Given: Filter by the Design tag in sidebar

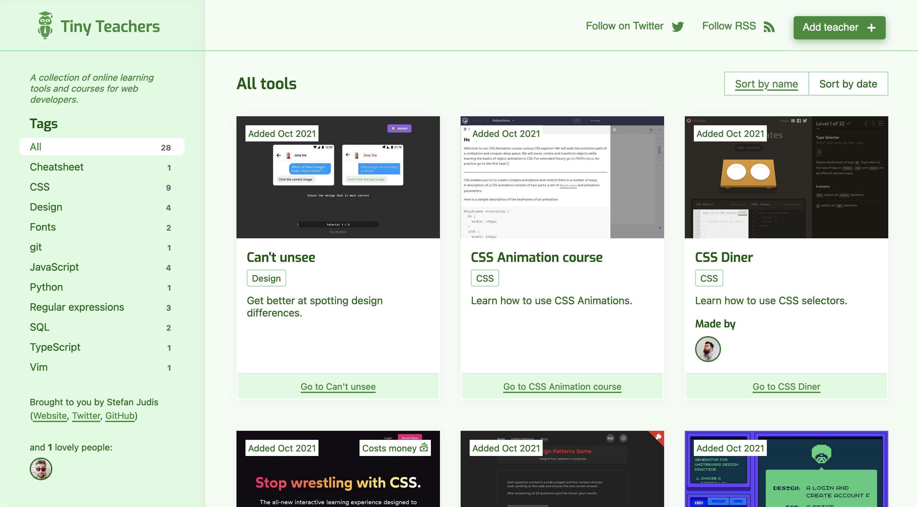Looking at the screenshot, I should tap(102, 207).
